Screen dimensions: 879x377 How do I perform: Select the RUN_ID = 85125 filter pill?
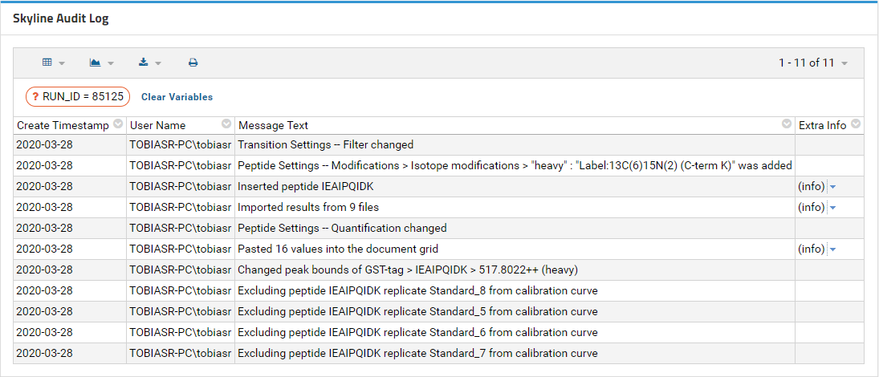[x=78, y=96]
